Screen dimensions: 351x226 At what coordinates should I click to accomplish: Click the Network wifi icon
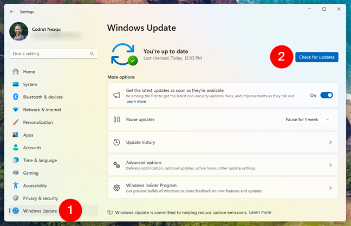pos(16,110)
